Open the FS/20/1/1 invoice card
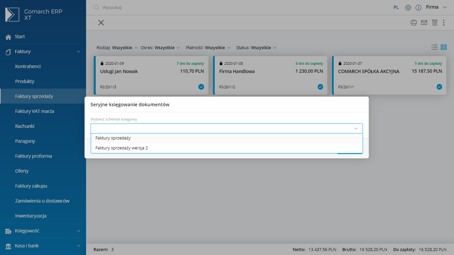 pos(389,75)
